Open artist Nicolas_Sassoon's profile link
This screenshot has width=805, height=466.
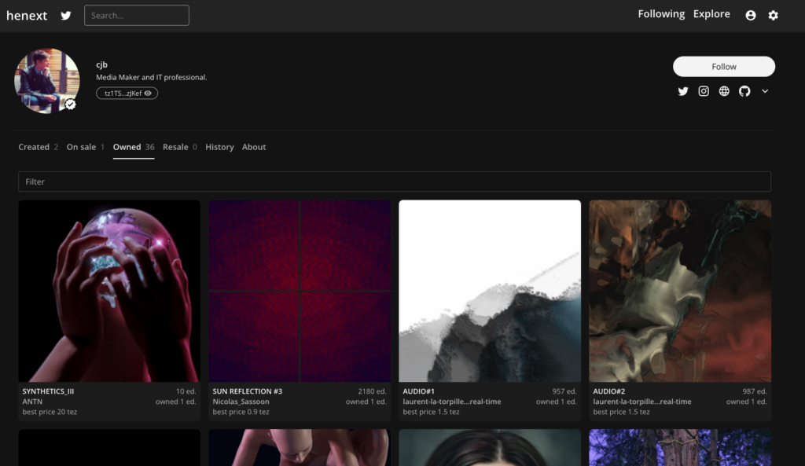click(241, 402)
